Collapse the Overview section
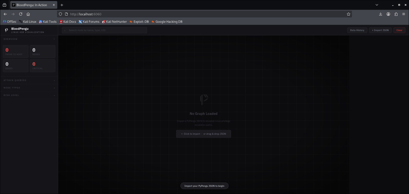The image size is (409, 194). pos(29,39)
